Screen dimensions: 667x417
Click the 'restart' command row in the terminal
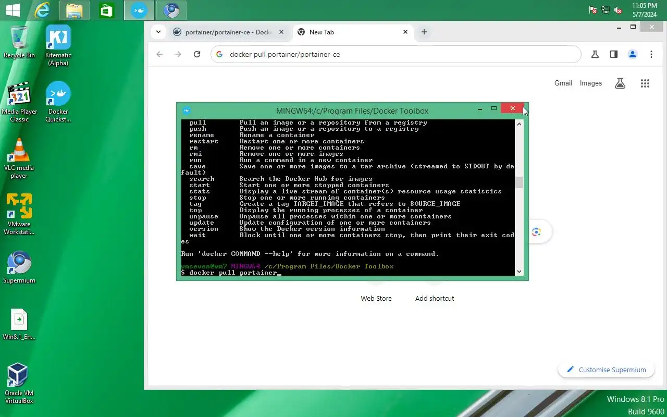[277, 141]
